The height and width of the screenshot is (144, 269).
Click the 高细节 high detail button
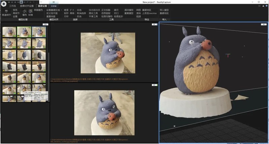point(16,13)
